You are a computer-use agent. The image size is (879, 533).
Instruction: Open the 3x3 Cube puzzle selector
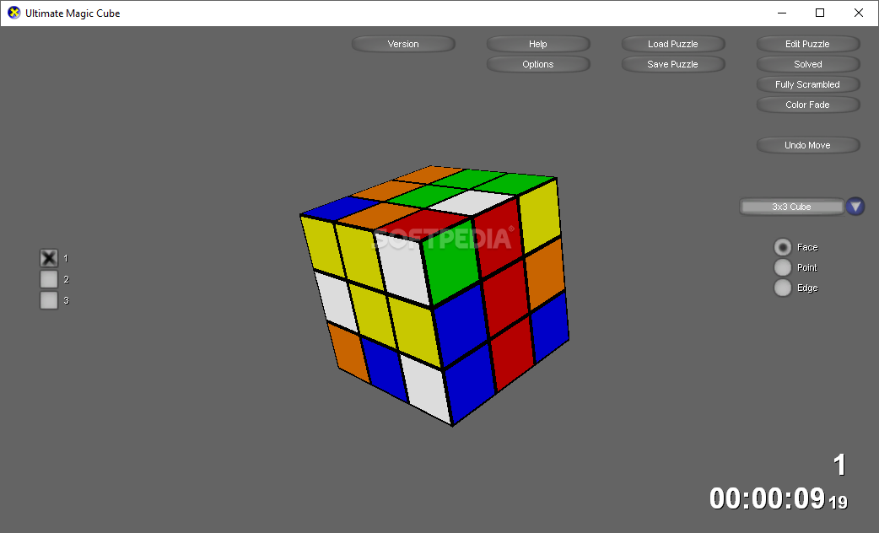(791, 207)
